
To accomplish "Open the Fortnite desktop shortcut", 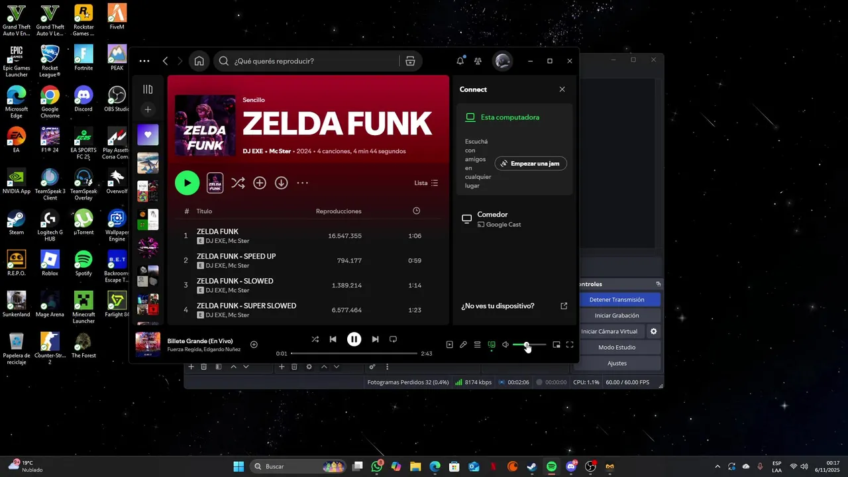I will pos(83,58).
